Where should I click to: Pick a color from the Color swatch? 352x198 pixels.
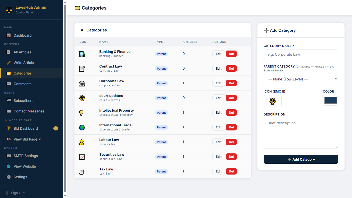(330, 100)
